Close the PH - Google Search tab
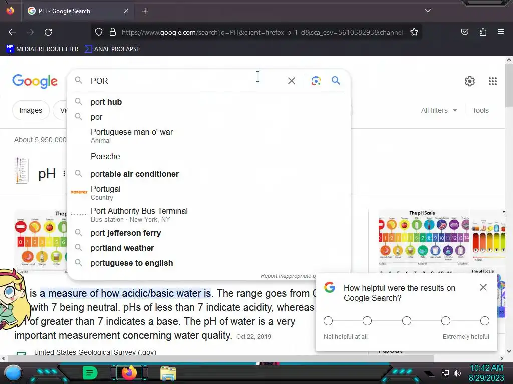Viewport: 513px width, 384px height. (126, 11)
